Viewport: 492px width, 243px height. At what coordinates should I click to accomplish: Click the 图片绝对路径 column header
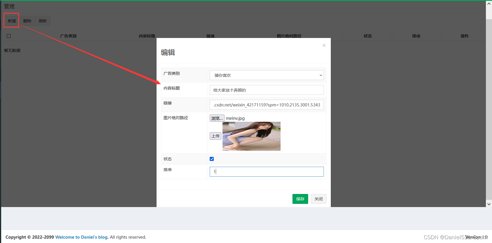pyautogui.click(x=289, y=36)
